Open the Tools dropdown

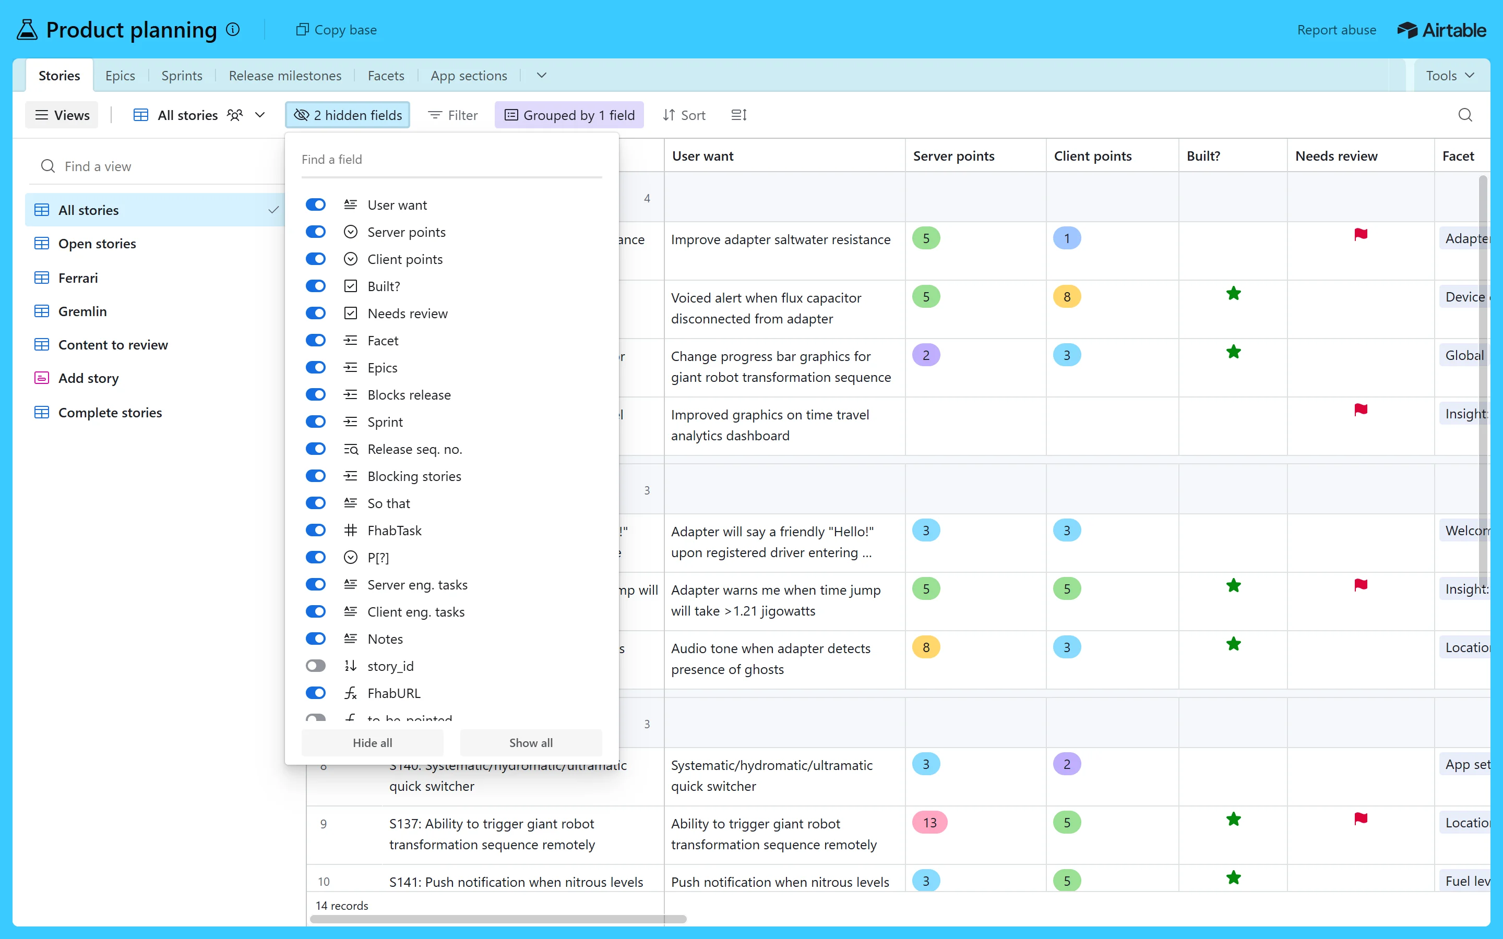pos(1450,75)
